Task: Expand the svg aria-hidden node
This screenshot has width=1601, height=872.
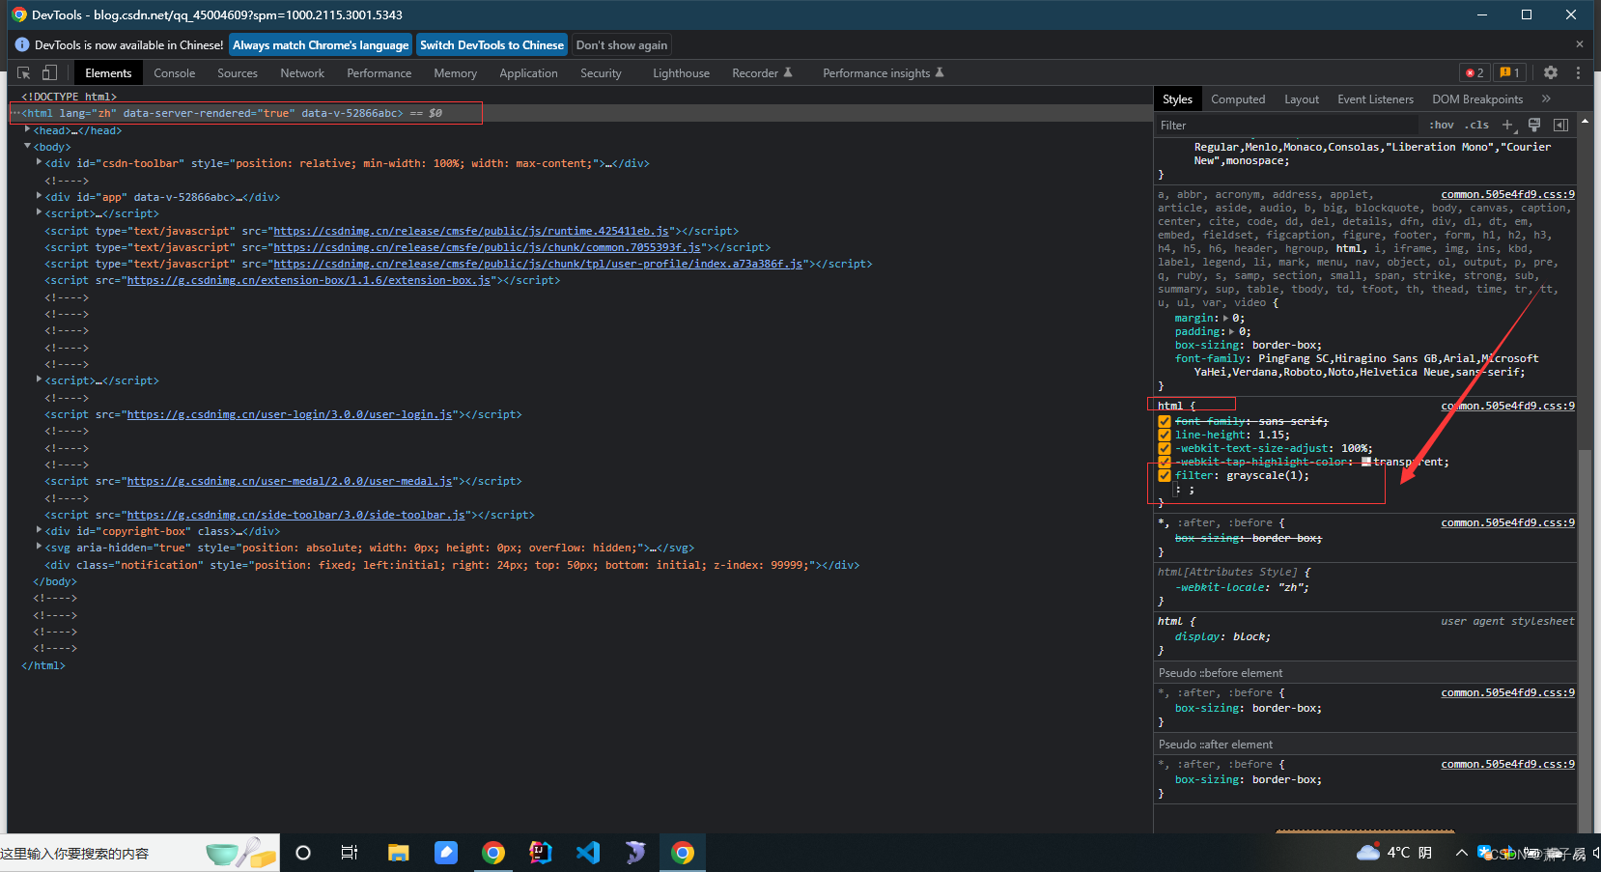Action: tap(39, 547)
